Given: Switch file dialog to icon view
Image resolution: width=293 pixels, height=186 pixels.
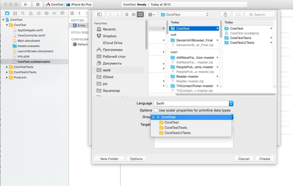Looking at the screenshot, I should (x=127, y=14).
